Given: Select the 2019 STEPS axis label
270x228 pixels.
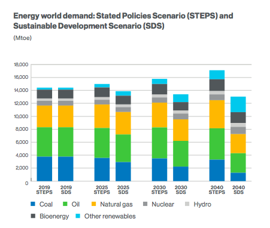Looking at the screenshot, I should (44, 190).
